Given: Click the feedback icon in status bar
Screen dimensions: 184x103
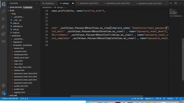Looking at the screenshot, I should 177,98.
